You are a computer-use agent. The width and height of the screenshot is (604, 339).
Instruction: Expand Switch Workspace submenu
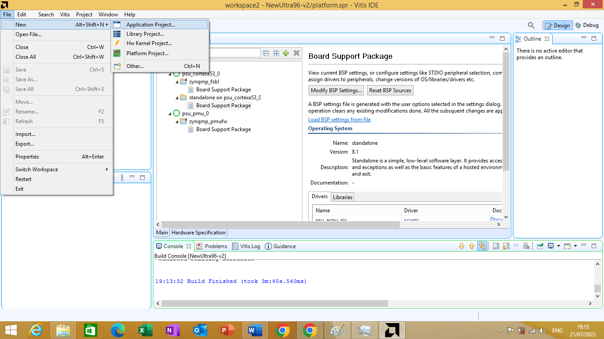click(x=57, y=169)
